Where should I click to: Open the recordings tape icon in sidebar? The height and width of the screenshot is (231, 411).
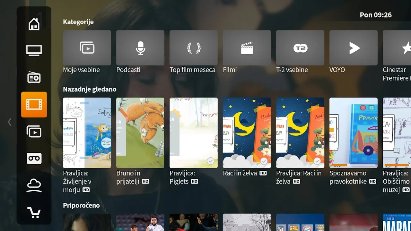tap(34, 158)
